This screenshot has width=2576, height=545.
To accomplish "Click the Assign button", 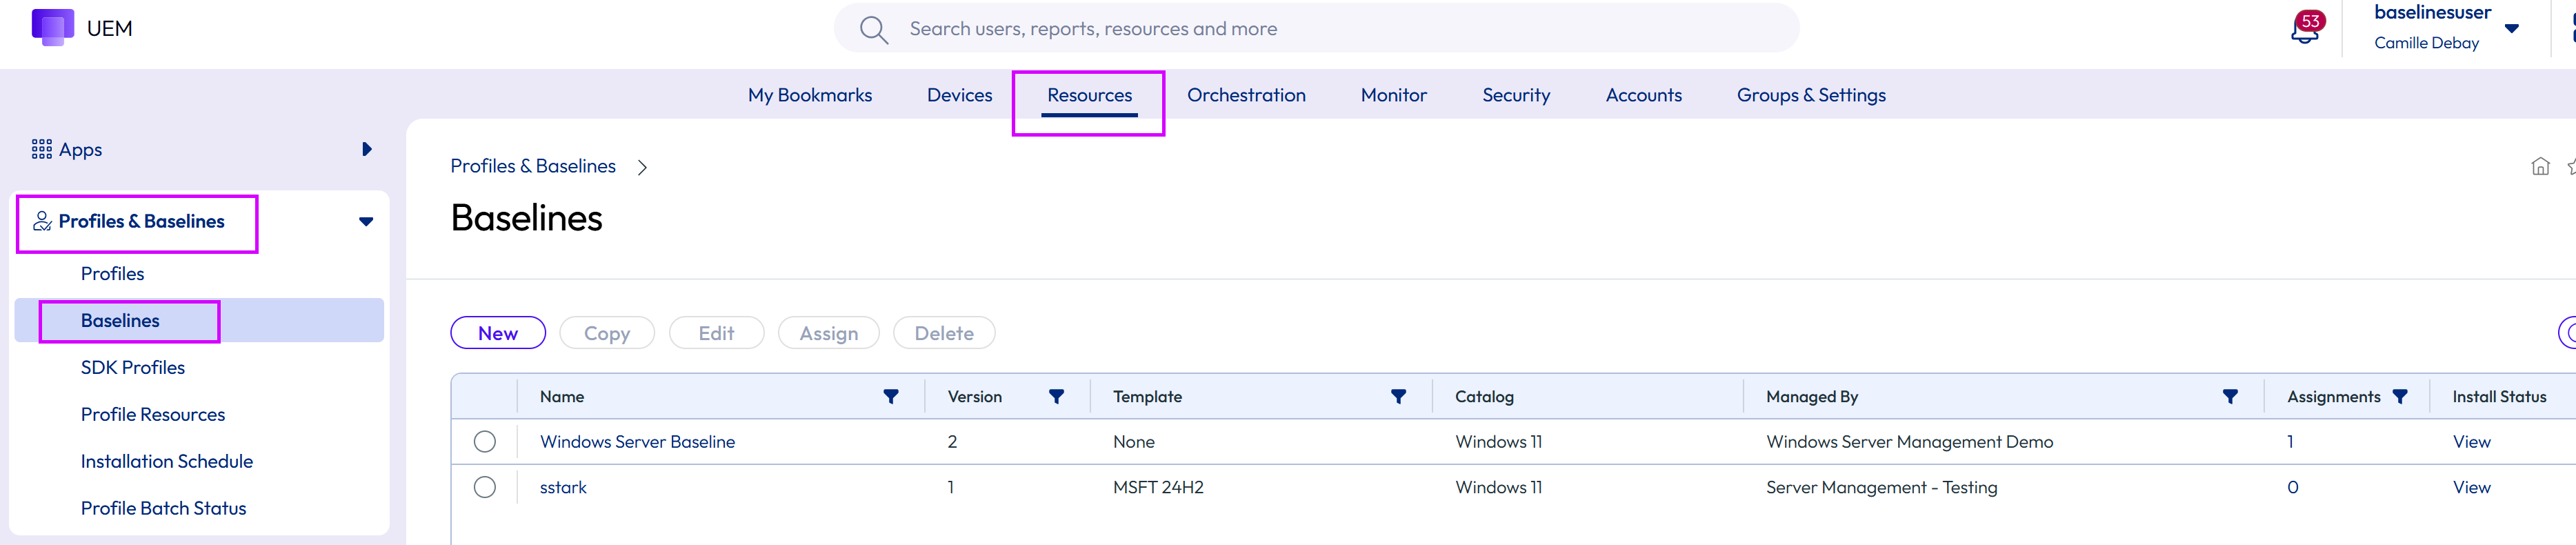I will (x=829, y=333).
